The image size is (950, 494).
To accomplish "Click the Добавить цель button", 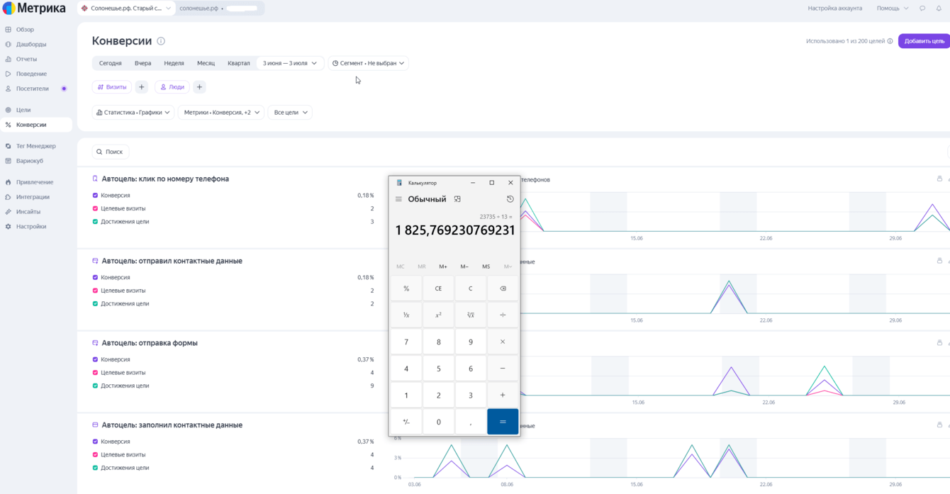I will pos(924,41).
